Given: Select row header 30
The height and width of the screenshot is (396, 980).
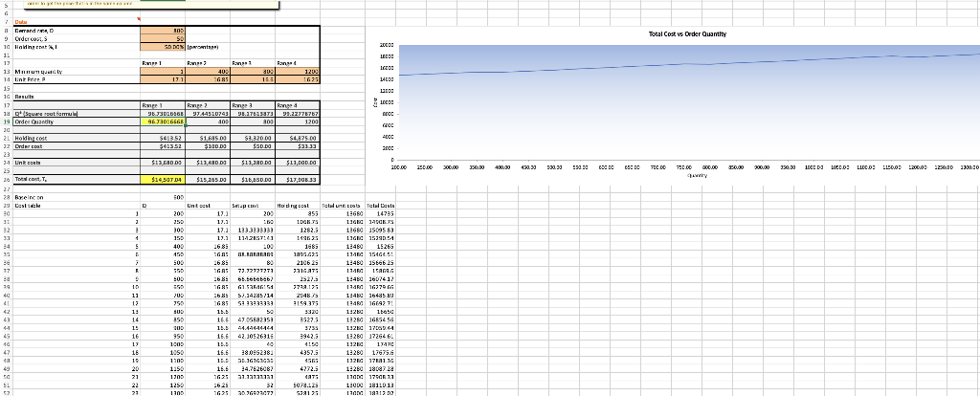Looking at the screenshot, I should click(x=8, y=213).
